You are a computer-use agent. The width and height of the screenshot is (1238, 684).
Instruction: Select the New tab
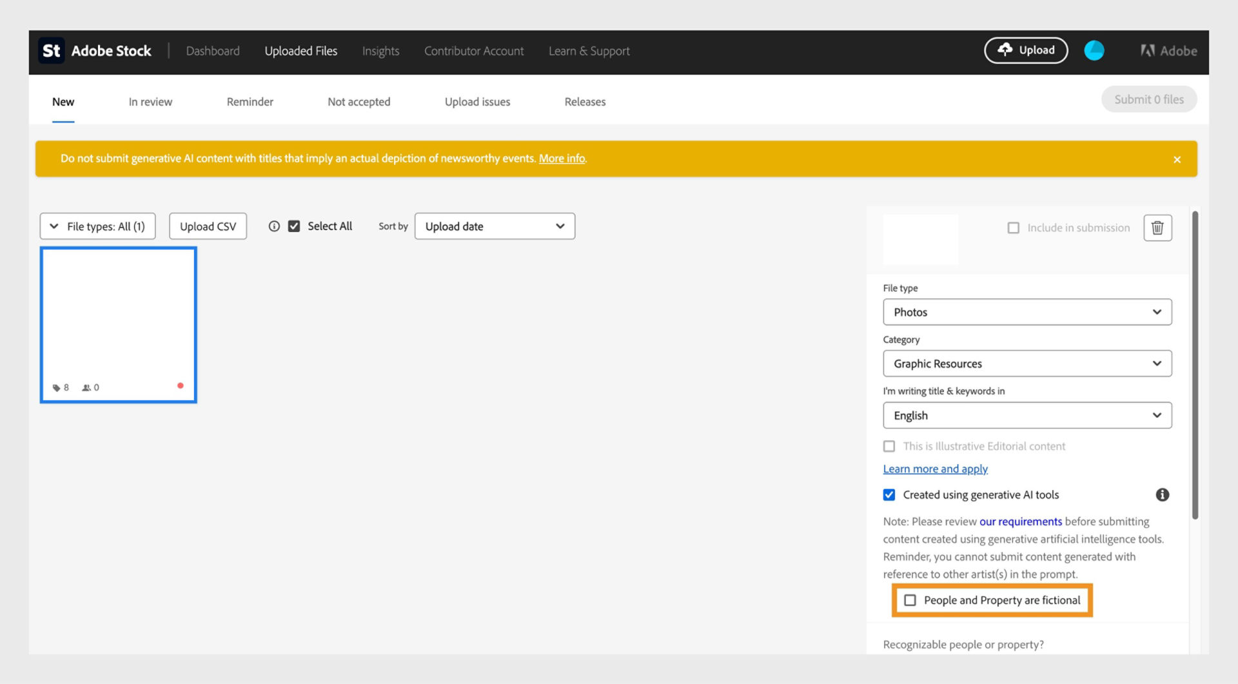tap(63, 102)
